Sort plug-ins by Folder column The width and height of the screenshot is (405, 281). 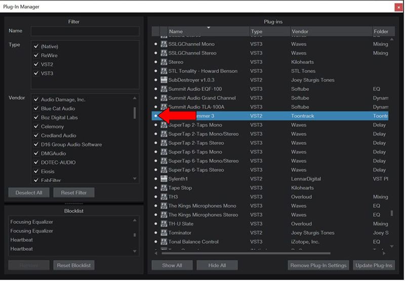[x=384, y=31]
